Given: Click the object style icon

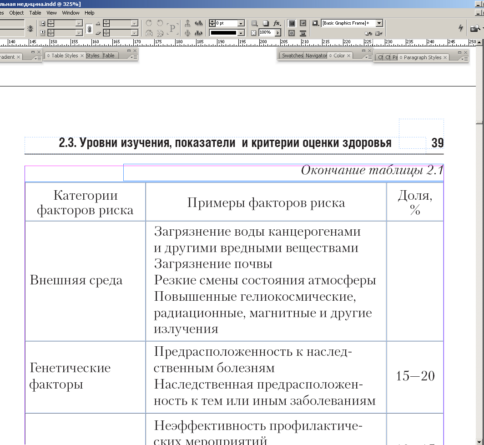Looking at the screenshot, I should click(x=316, y=23).
